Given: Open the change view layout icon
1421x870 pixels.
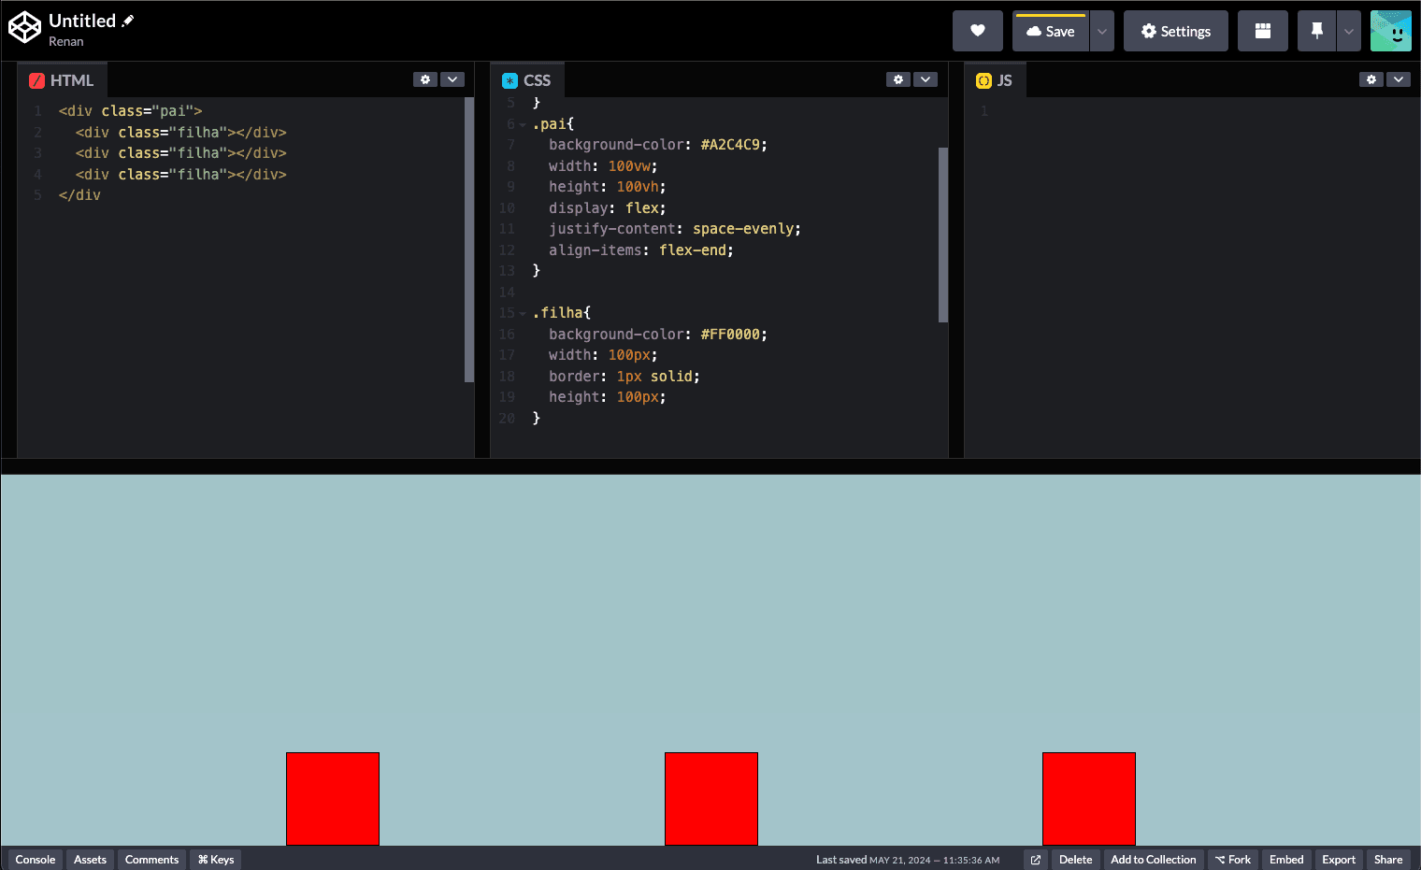Looking at the screenshot, I should [1262, 31].
